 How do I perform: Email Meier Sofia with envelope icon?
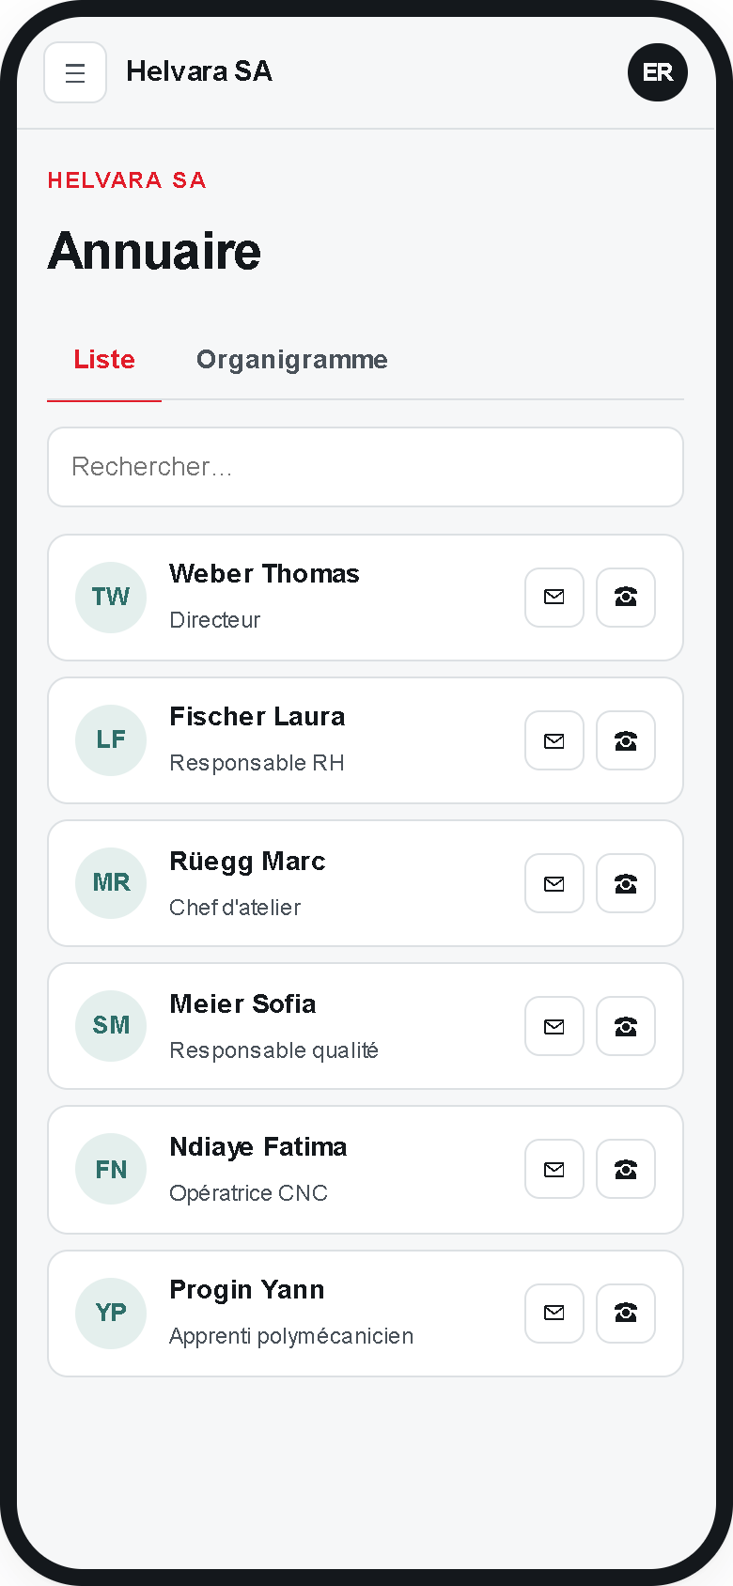[554, 1026]
